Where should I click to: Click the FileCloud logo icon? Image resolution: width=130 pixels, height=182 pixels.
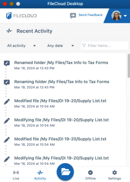tap(9, 16)
